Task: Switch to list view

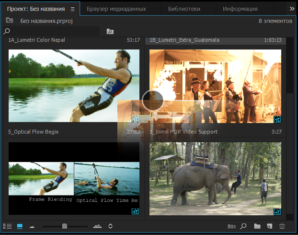Action: 7,226
